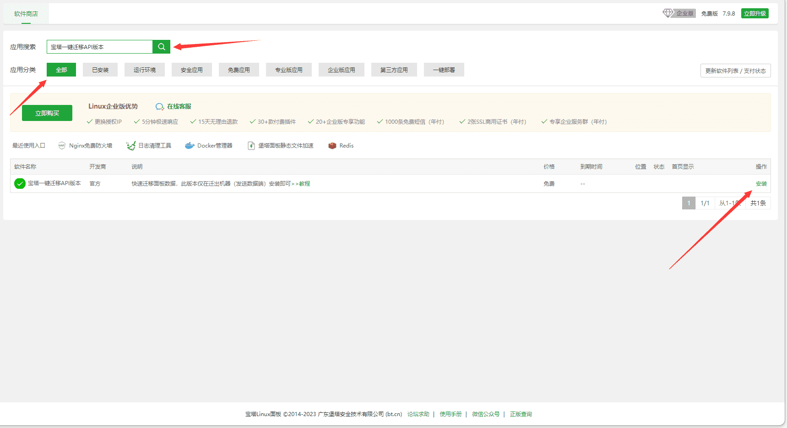
Task: Click 安装 link for the migration plugin
Action: tap(761, 184)
